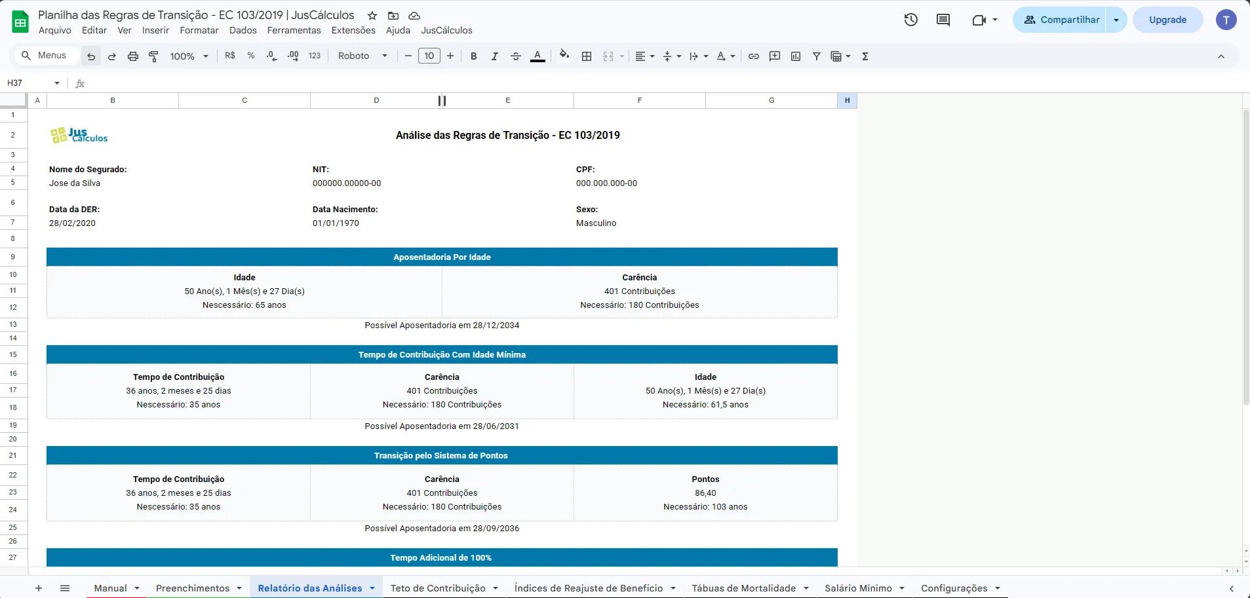Add a new sheet
Image resolution: width=1250 pixels, height=598 pixels.
click(39, 588)
